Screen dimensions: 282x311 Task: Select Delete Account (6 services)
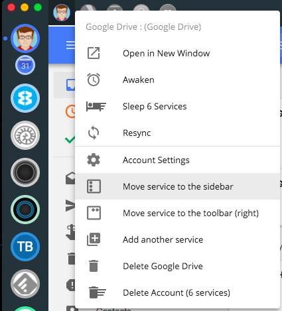tap(177, 292)
